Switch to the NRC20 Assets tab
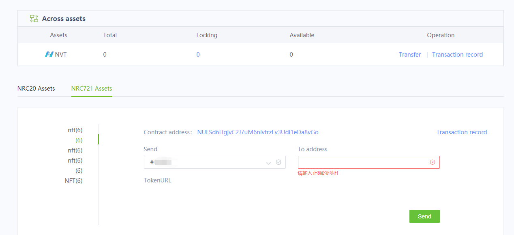Viewport: 514px width, 235px height. click(x=36, y=88)
